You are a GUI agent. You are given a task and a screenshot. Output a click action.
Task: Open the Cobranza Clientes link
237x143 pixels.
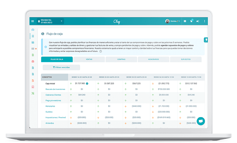53,95
